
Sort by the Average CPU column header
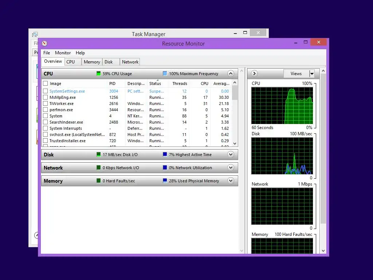[221, 83]
